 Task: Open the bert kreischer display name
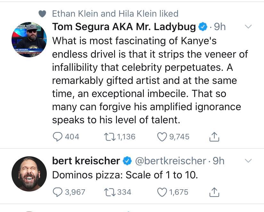pyautogui.click(x=86, y=161)
